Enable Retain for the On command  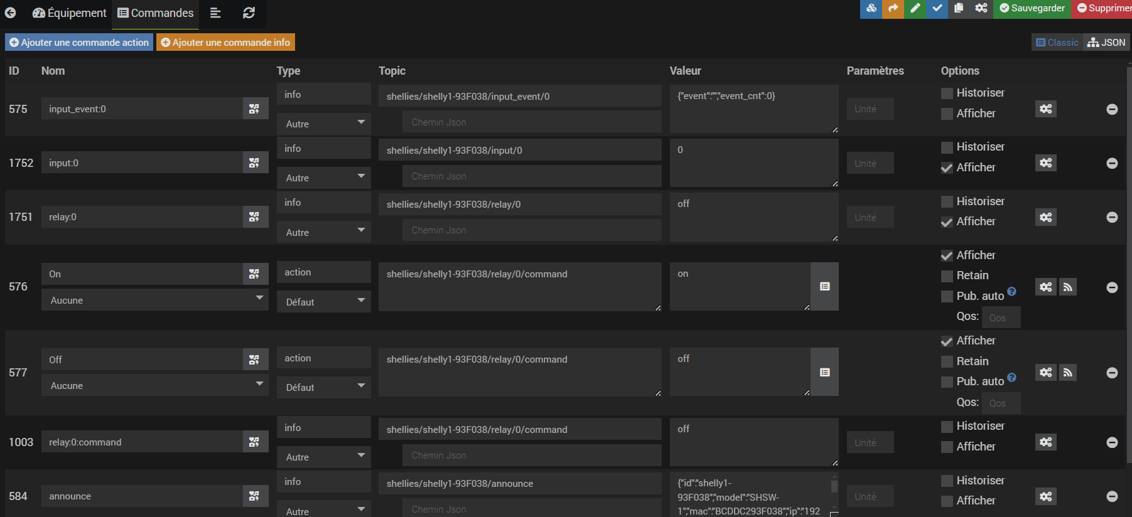(947, 276)
